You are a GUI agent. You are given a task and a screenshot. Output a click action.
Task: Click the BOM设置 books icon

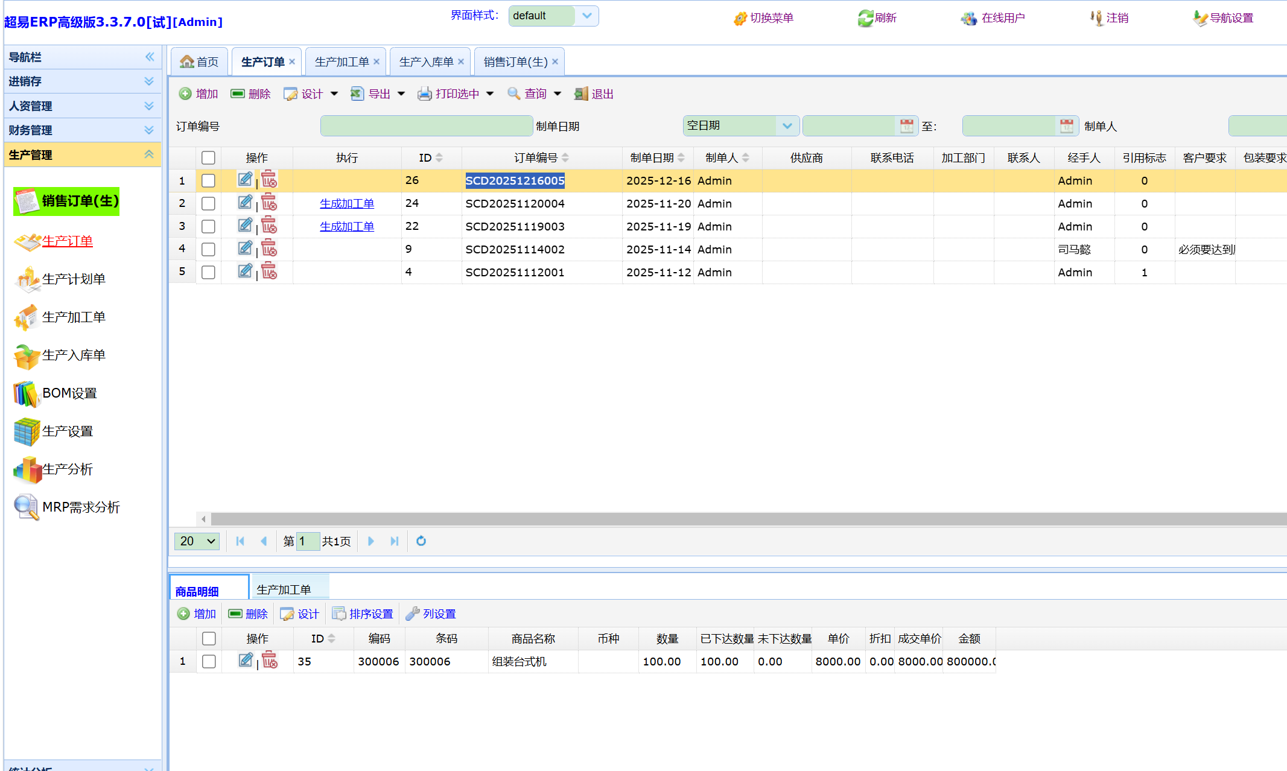[26, 393]
